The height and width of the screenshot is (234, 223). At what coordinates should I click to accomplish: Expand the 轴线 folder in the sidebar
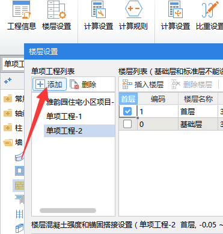[x=8, y=114]
